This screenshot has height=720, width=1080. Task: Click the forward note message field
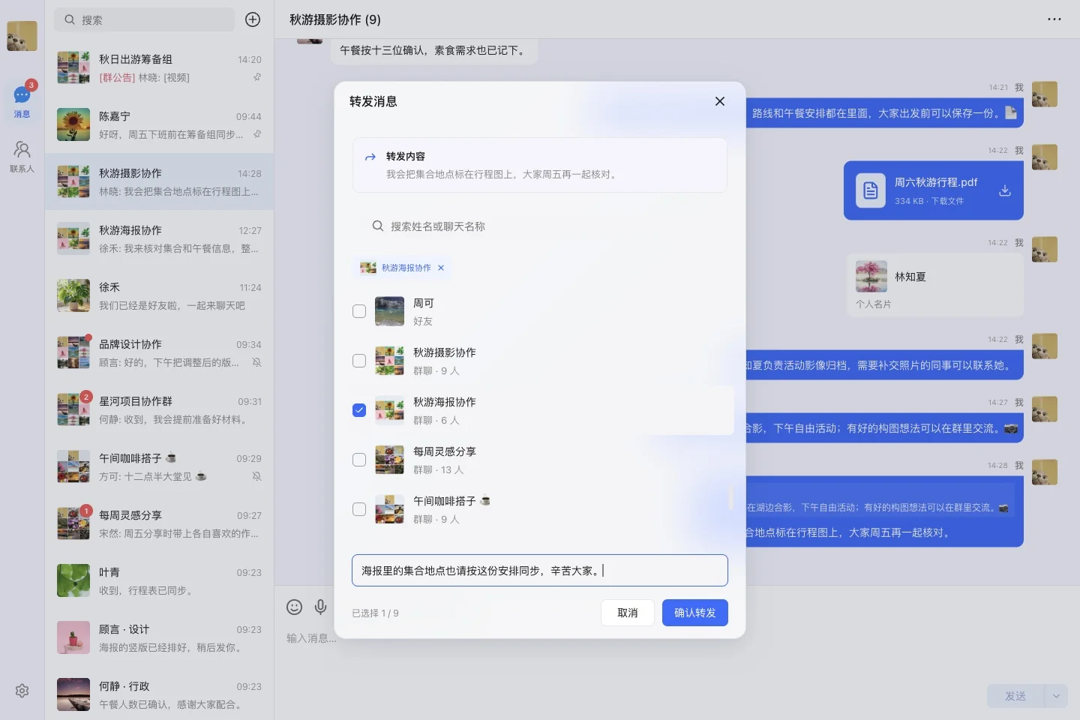(540, 571)
